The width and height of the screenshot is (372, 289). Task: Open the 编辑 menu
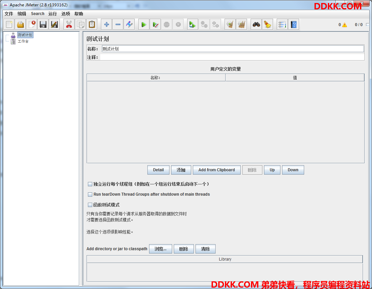(x=22, y=14)
